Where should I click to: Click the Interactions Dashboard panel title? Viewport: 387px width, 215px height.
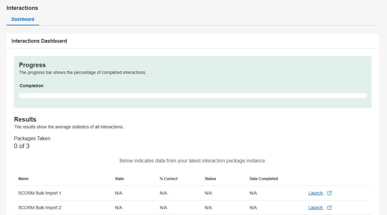coord(39,41)
